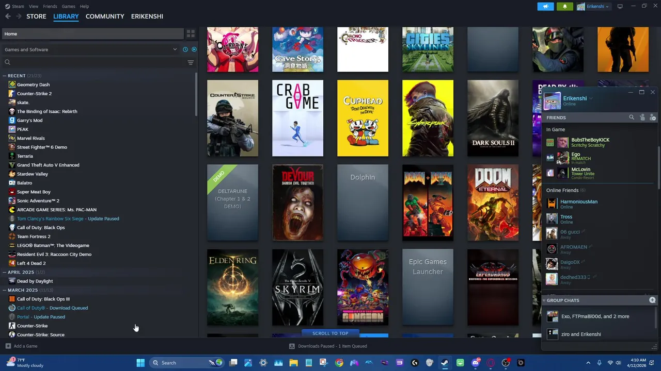Open the View menu
Screen dimensions: 661x371
pos(34,6)
